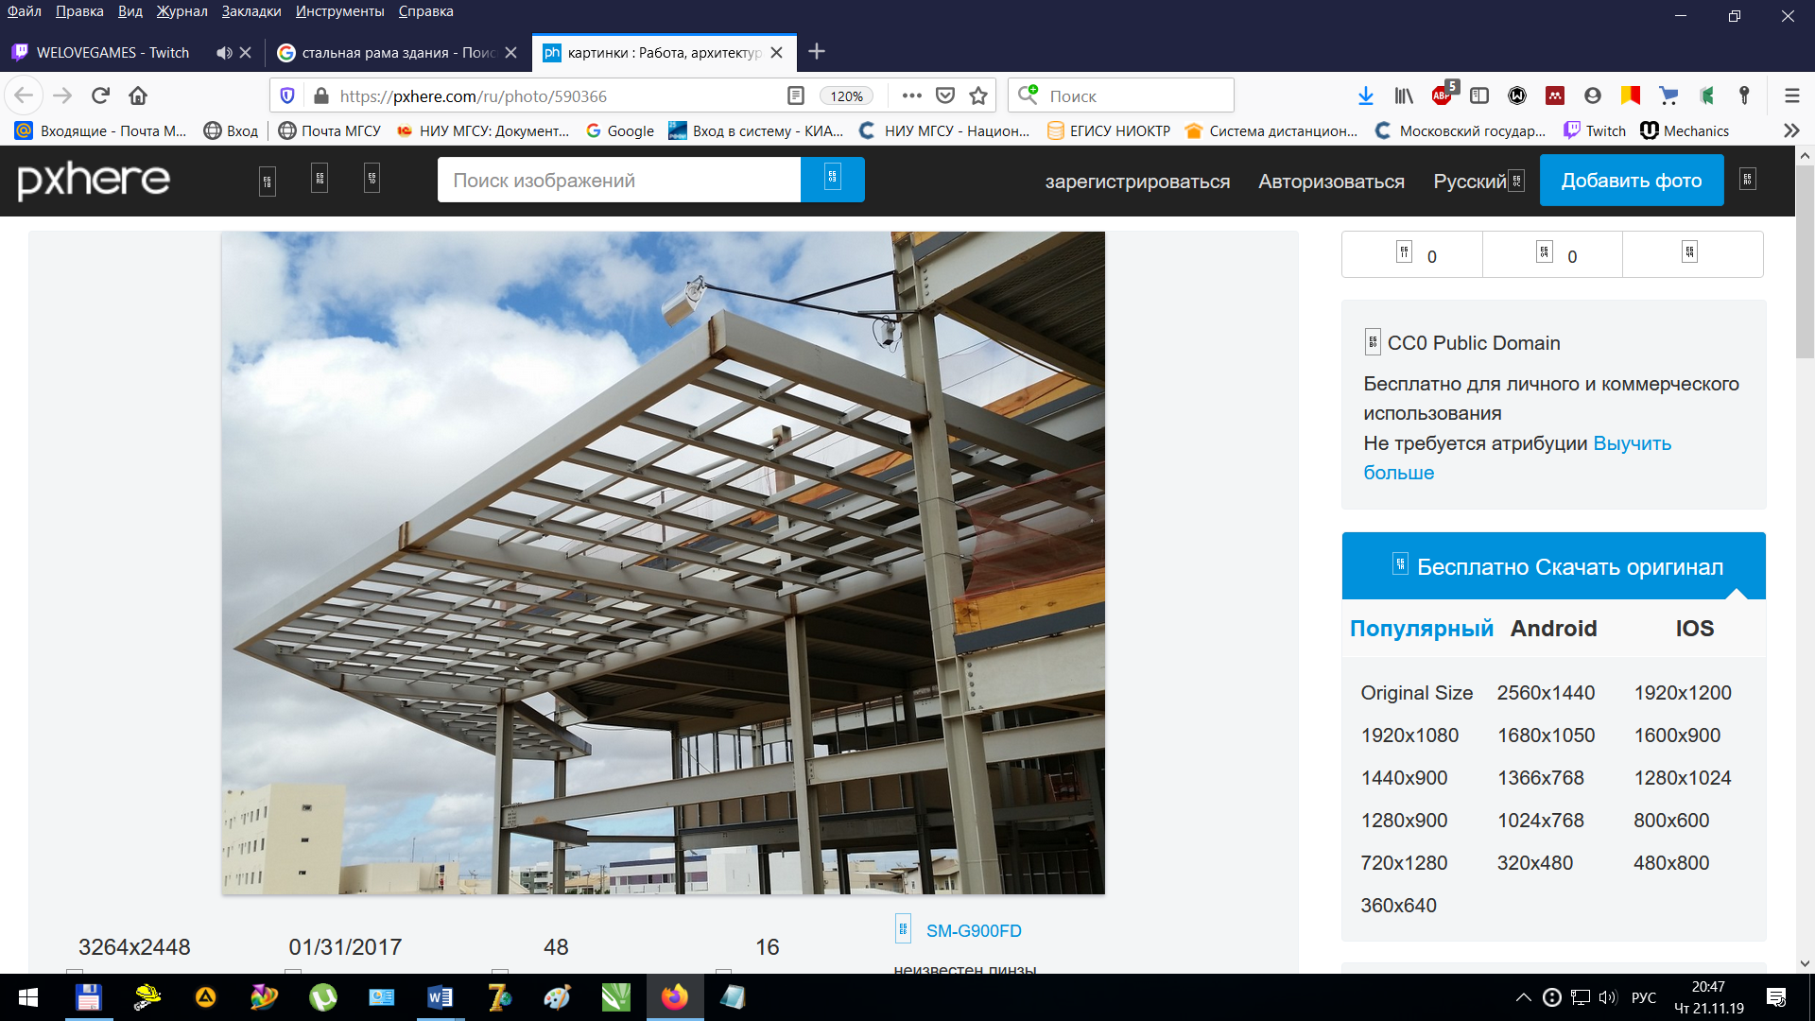Click the pxhere logo
This screenshot has height=1021, width=1815.
[x=94, y=180]
